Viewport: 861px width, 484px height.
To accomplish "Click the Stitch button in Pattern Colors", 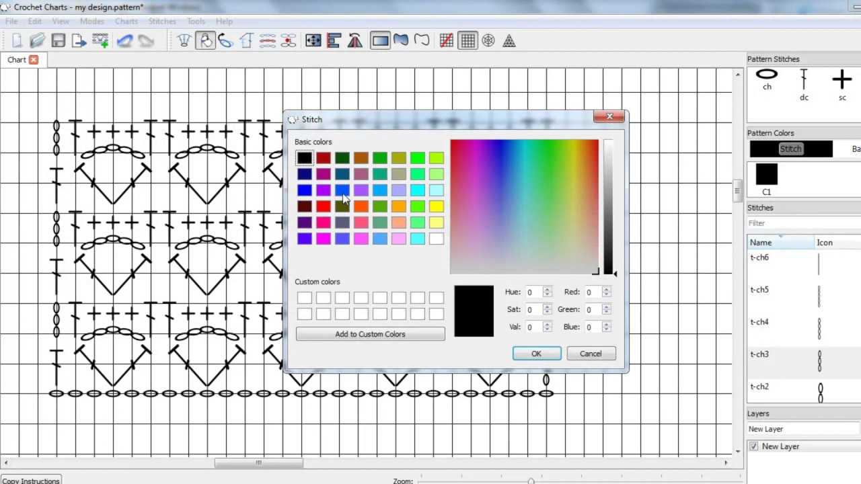I will click(791, 149).
